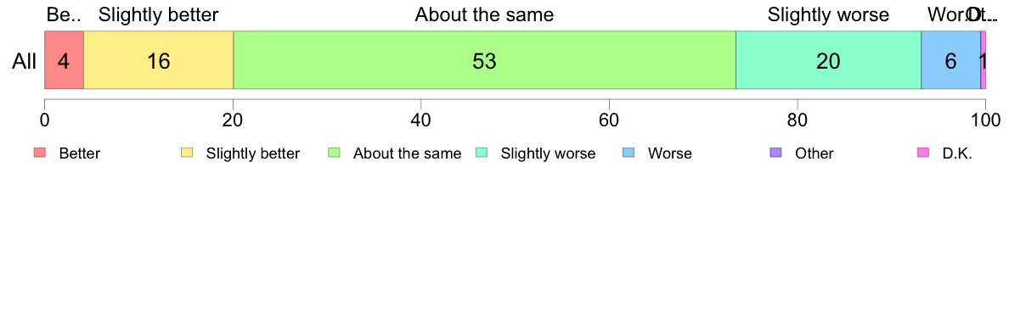
Task: Click the purple Other legend swatch
Action: pyautogui.click(x=776, y=153)
